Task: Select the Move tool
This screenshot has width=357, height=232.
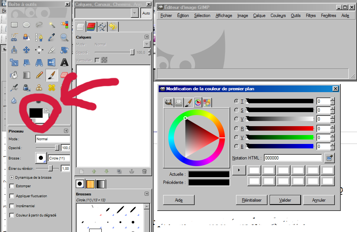Action: point(26,50)
